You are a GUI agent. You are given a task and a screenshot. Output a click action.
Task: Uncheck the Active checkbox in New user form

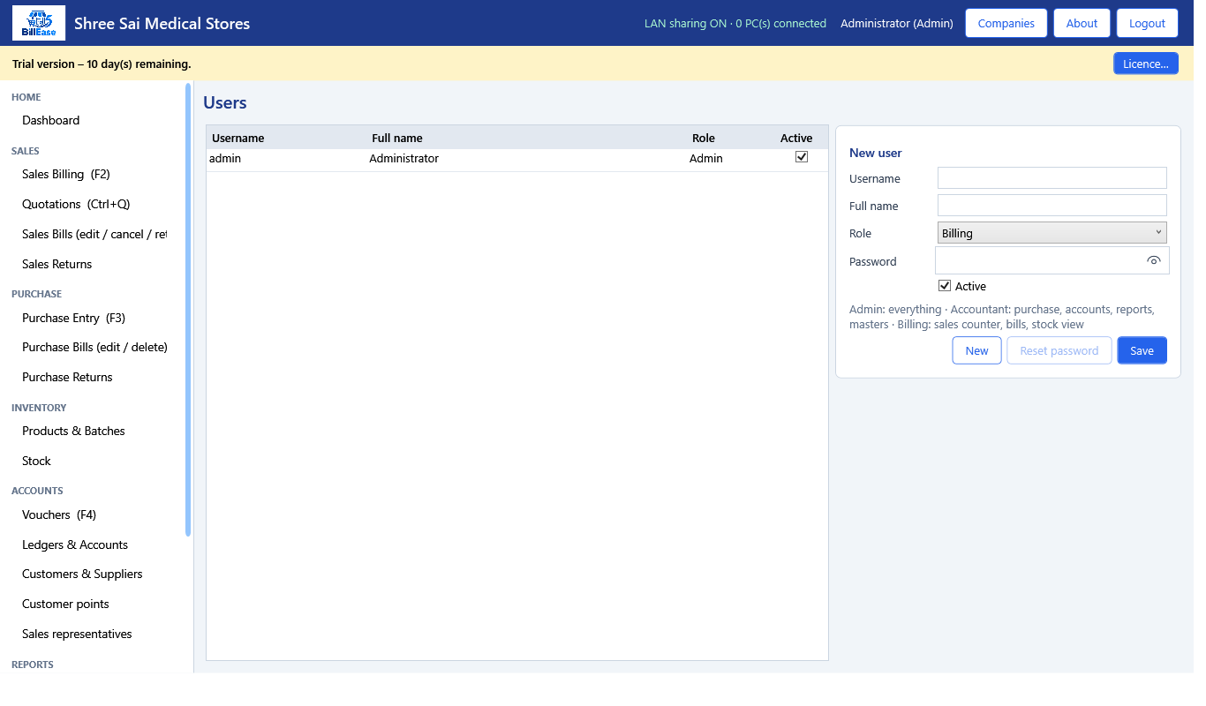pyautogui.click(x=945, y=286)
